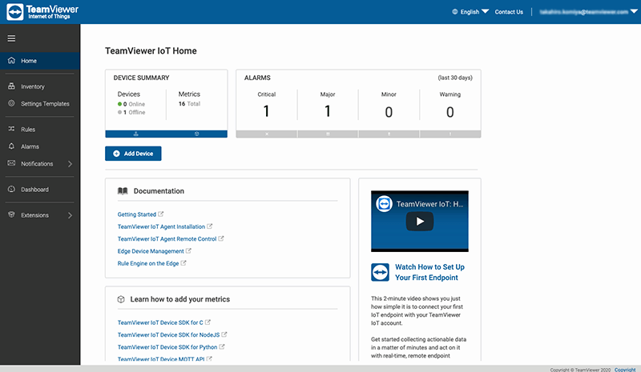Open Edge Device Management link
Viewport: 641px width, 372px height.
[151, 251]
